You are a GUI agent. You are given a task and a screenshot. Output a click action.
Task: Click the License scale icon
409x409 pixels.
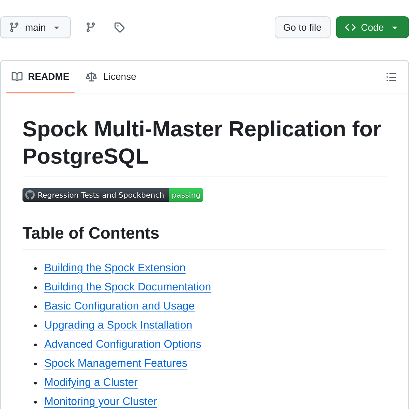click(x=91, y=77)
